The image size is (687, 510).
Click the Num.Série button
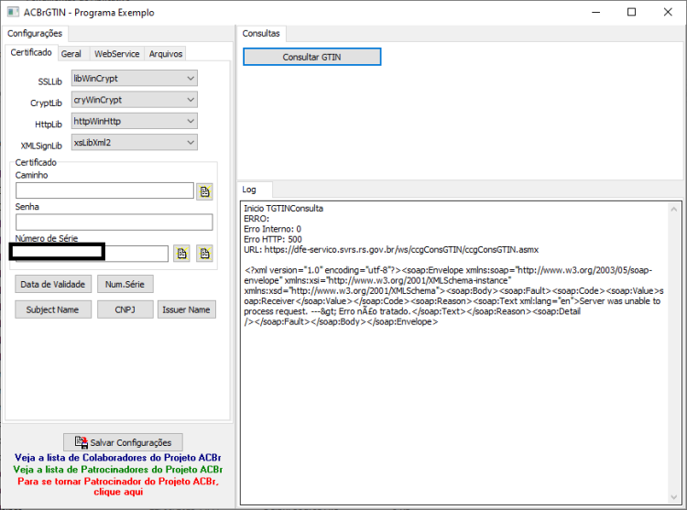[x=125, y=284]
